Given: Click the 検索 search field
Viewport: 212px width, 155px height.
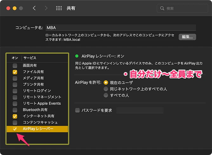Looking at the screenshot, I should point(184,8).
